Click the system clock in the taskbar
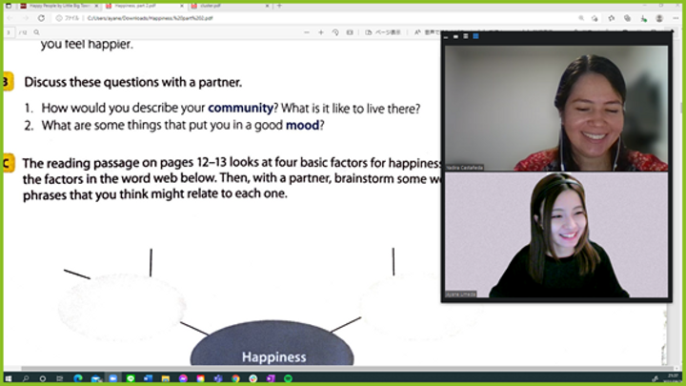Viewport: 686px width, 386px height. (x=669, y=378)
